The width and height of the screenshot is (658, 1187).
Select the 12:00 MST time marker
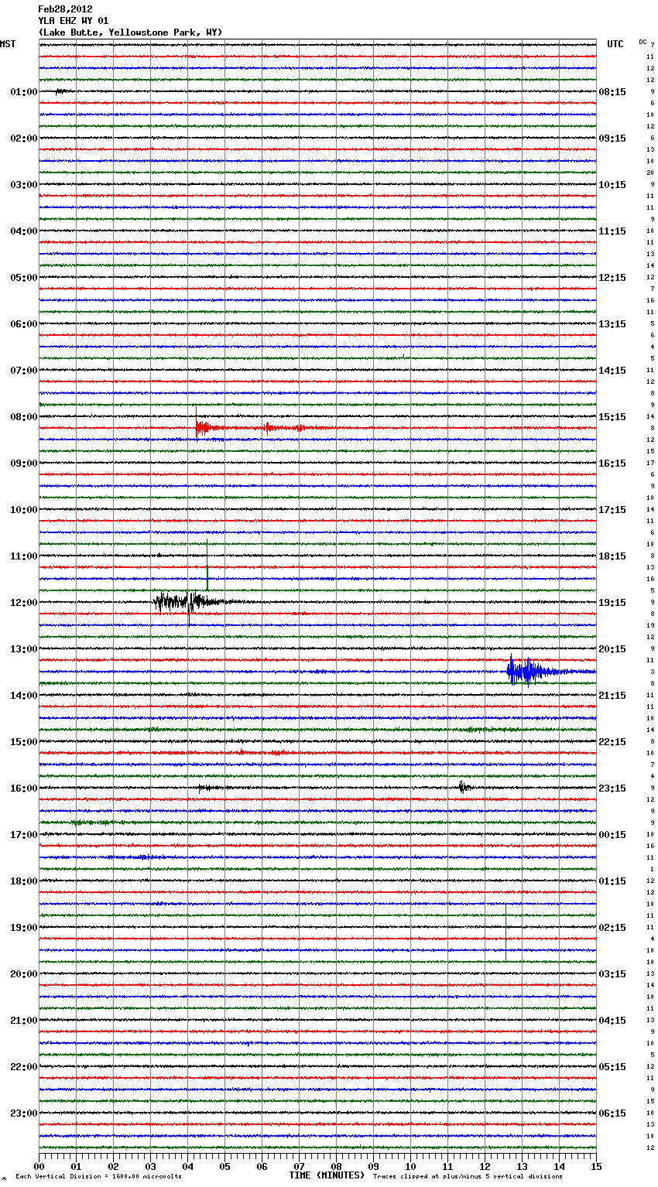point(23,603)
